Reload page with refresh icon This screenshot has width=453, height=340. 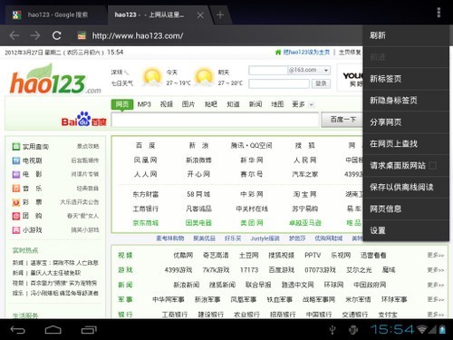tap(57, 35)
